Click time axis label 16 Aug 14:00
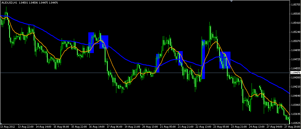The height and width of the screenshot is (129, 301). click(x=97, y=127)
